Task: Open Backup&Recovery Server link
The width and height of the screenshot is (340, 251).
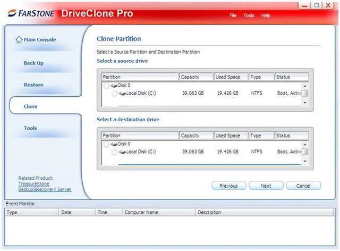Action: pos(45,189)
